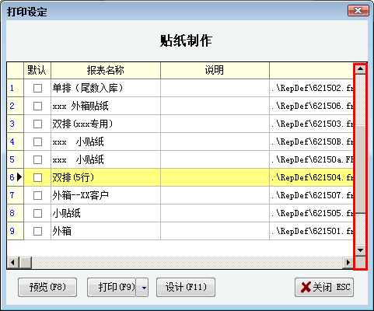Click row number 3 in the grid

coord(16,124)
